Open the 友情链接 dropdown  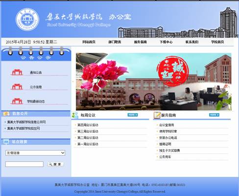35,153
